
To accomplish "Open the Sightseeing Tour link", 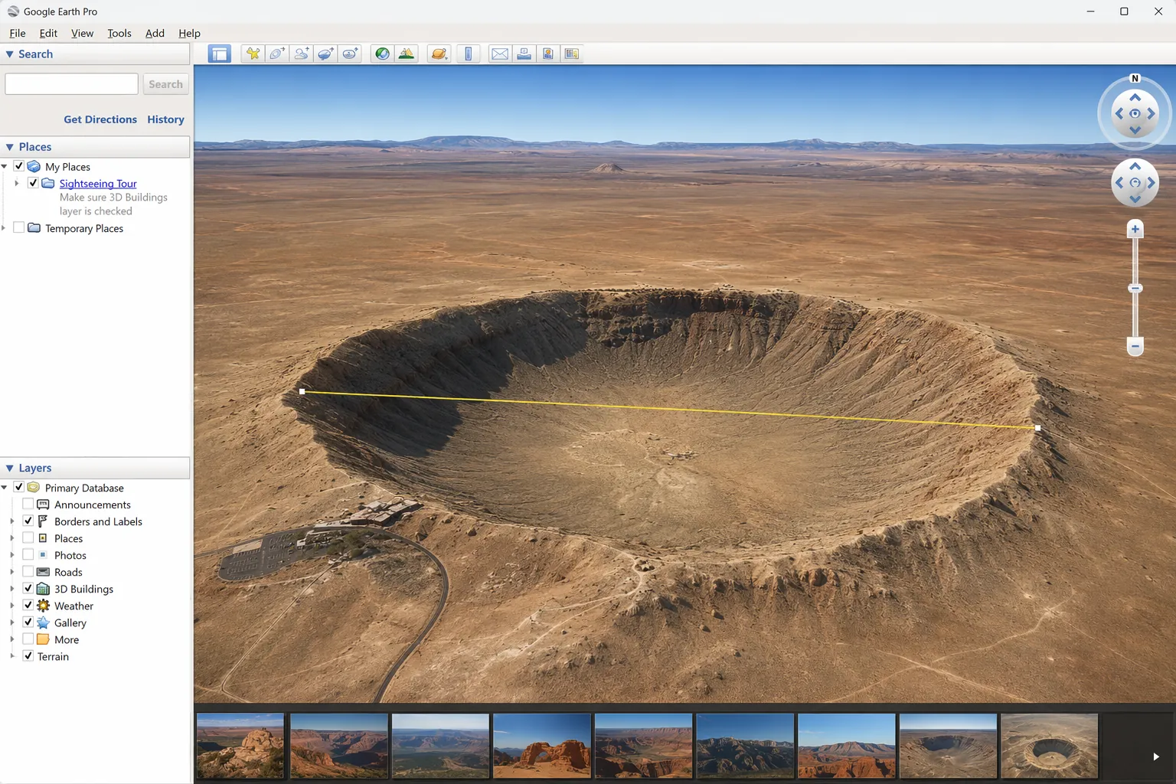I will (98, 184).
